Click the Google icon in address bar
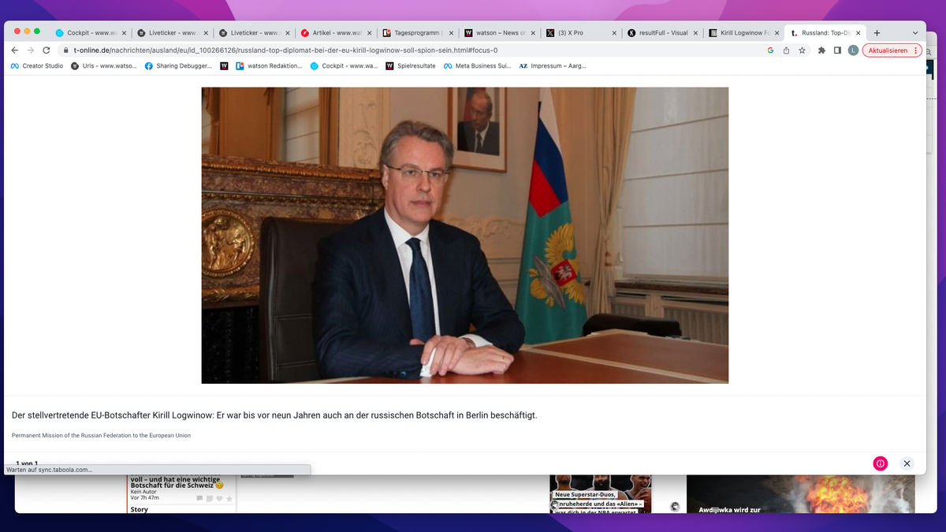This screenshot has width=946, height=532. pyautogui.click(x=770, y=50)
